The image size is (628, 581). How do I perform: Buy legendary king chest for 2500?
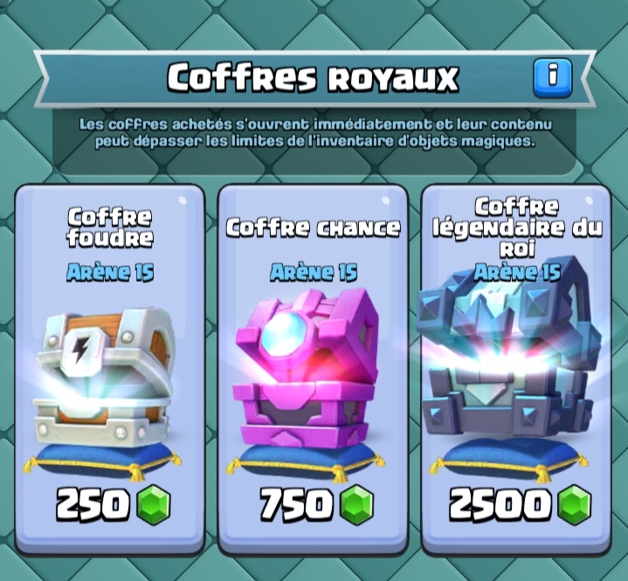pyautogui.click(x=521, y=504)
